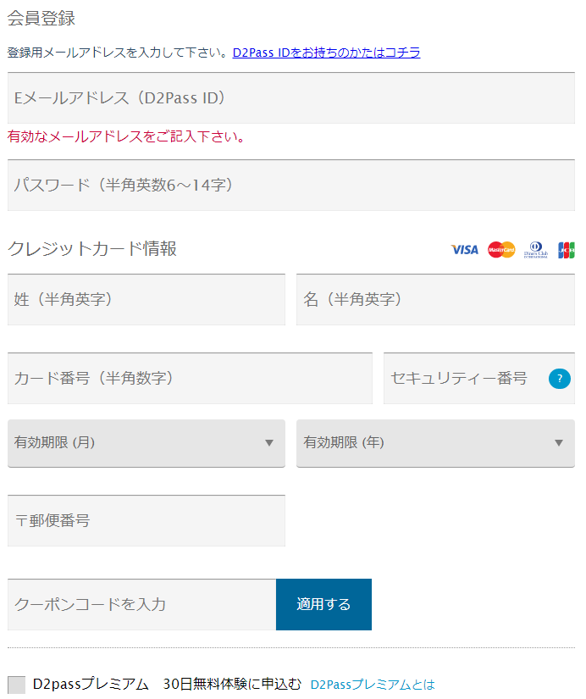The height and width of the screenshot is (699, 586).
Task: Click the クーポンコードを入力 coupon field
Action: tap(141, 604)
